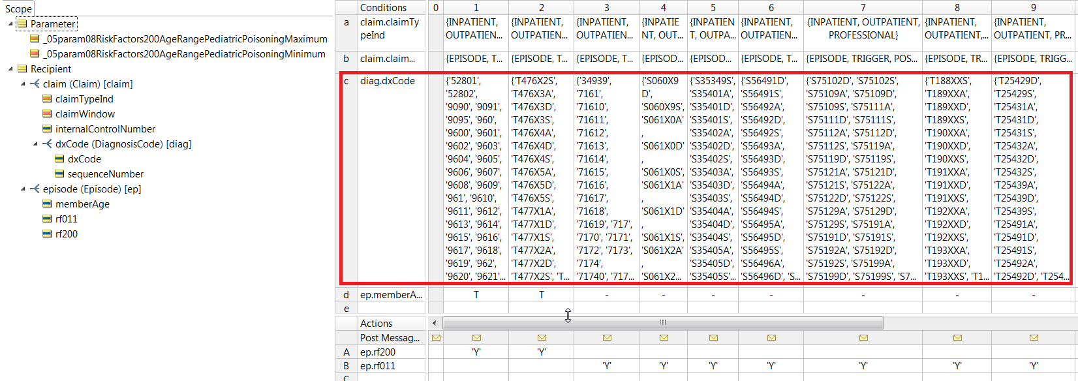
Task: Collapse the claim (Claim) [claim] node
Action: 23,84
